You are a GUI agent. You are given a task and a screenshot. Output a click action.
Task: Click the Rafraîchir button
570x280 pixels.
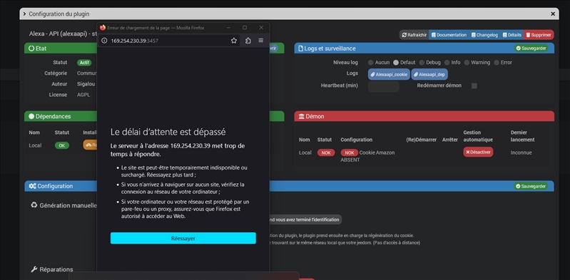414,35
